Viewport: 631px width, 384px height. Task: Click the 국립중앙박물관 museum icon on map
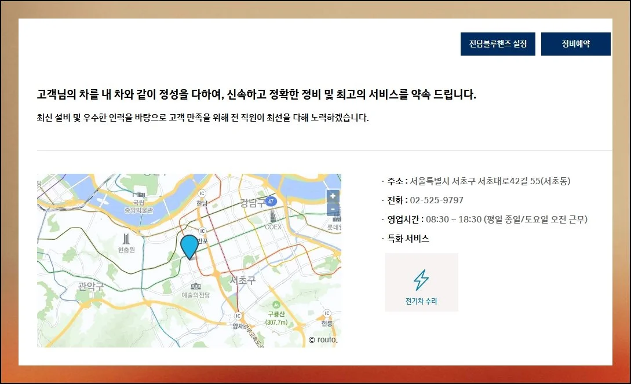(x=138, y=195)
